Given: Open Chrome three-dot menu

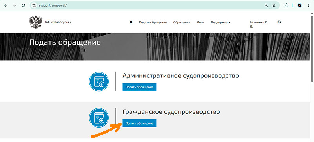Looking at the screenshot, I should point(309,5).
